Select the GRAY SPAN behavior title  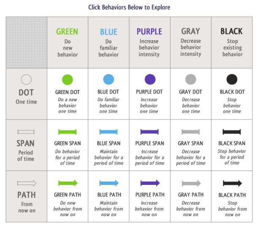pyautogui.click(x=190, y=144)
